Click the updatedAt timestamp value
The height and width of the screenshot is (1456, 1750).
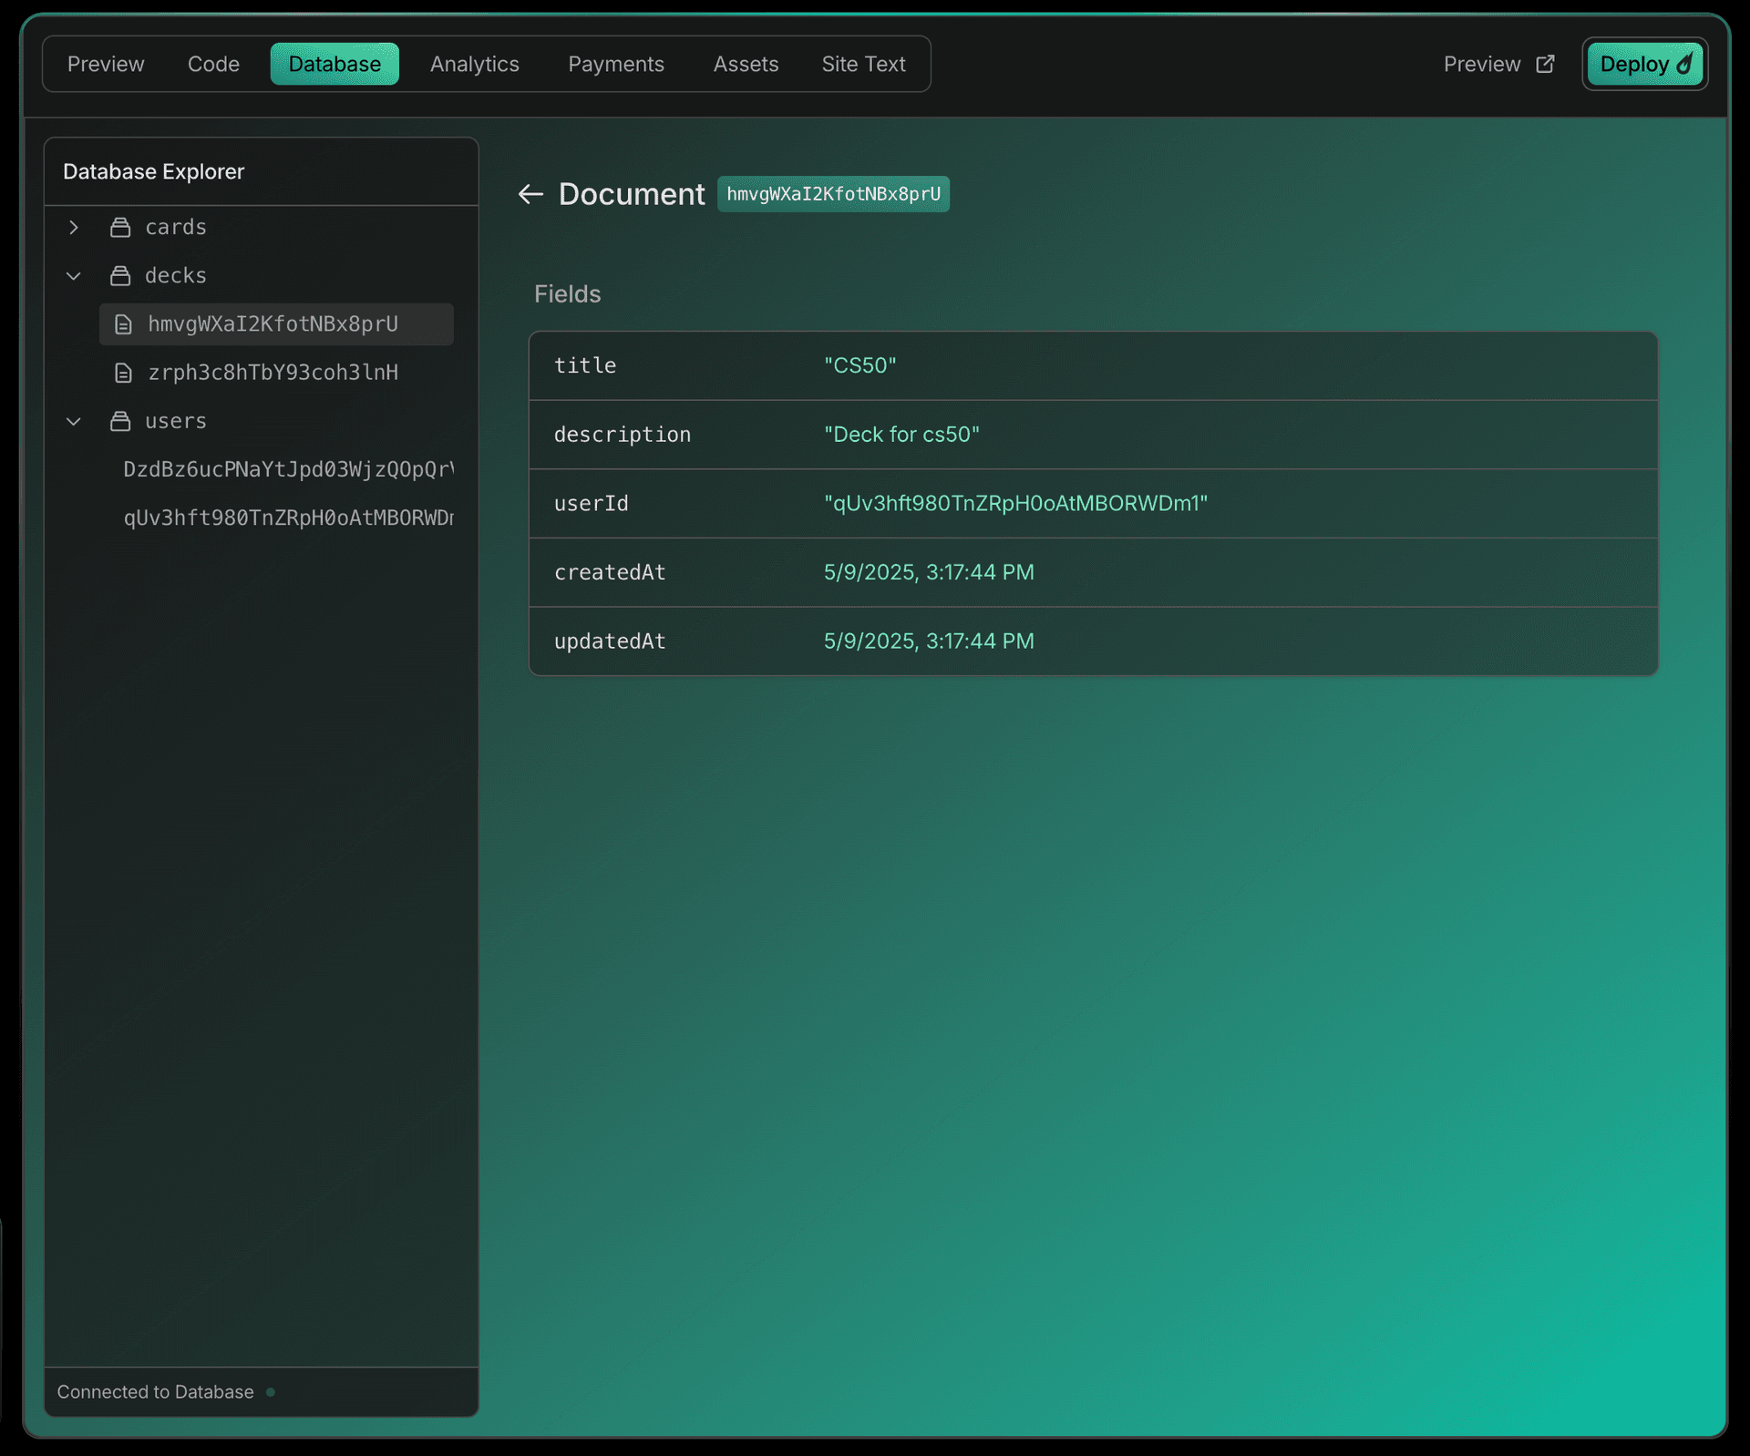coord(929,641)
